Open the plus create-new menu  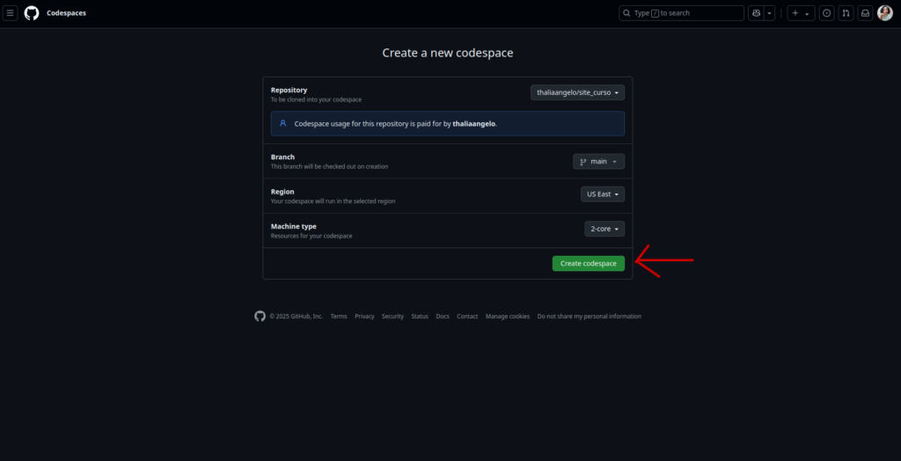pos(801,13)
